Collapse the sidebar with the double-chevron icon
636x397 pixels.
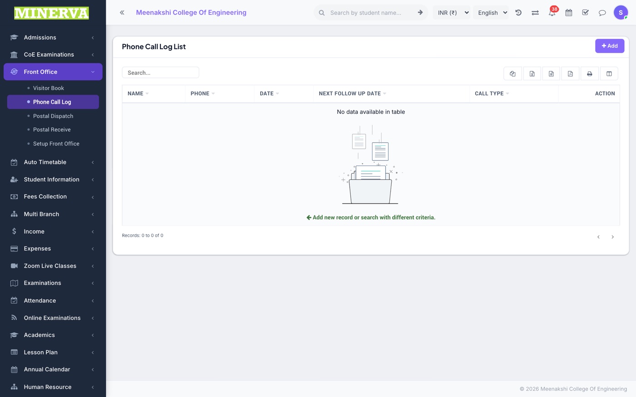coord(122,13)
